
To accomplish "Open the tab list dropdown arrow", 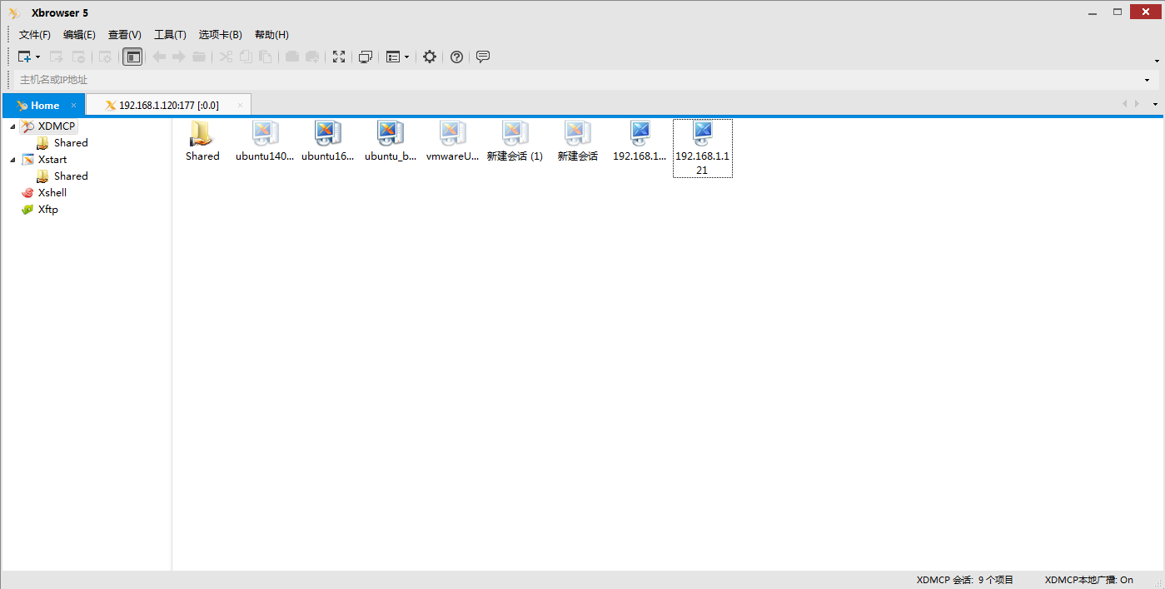I will point(1155,105).
